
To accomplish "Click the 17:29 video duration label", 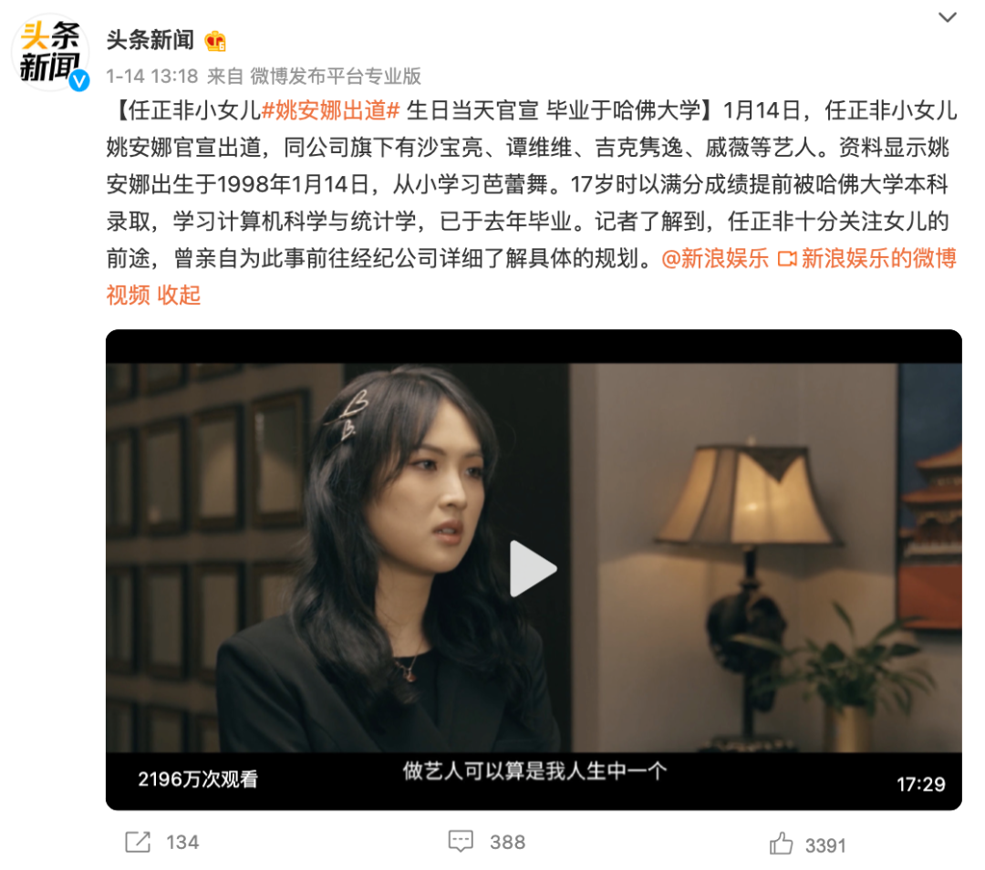I will [920, 784].
